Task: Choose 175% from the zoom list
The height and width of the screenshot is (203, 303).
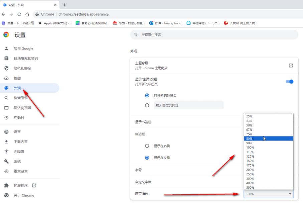Action: (269, 165)
